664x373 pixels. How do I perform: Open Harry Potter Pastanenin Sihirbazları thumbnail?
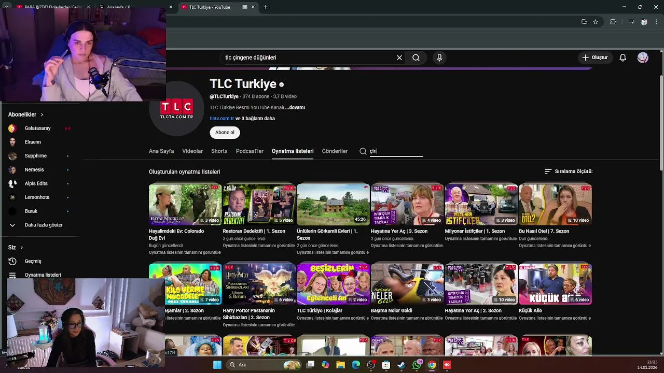[259, 284]
